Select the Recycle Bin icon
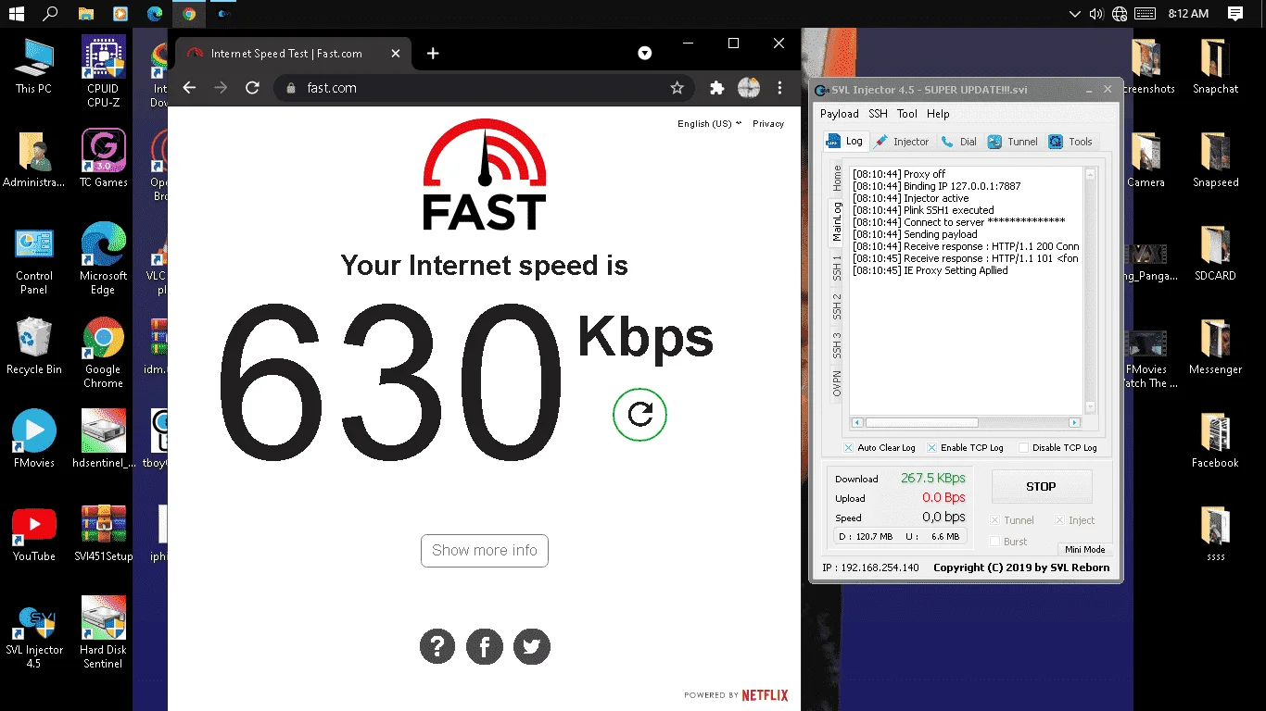Viewport: 1266px width, 711px height. pyautogui.click(x=34, y=346)
